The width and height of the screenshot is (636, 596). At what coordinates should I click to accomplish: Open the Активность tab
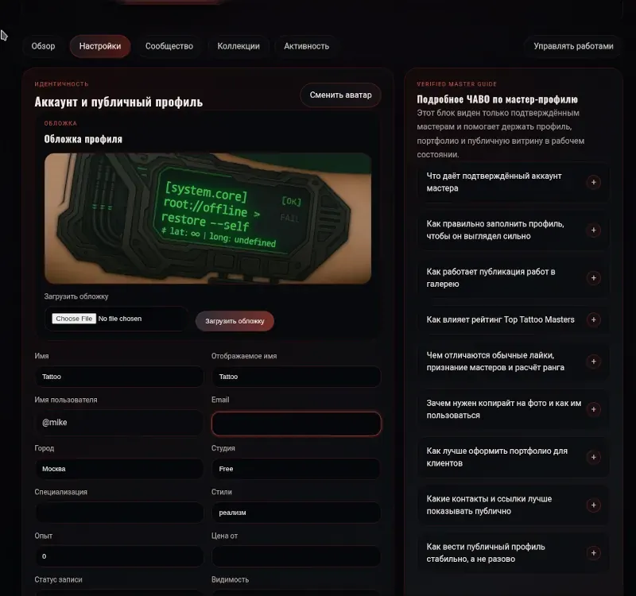pyautogui.click(x=306, y=46)
